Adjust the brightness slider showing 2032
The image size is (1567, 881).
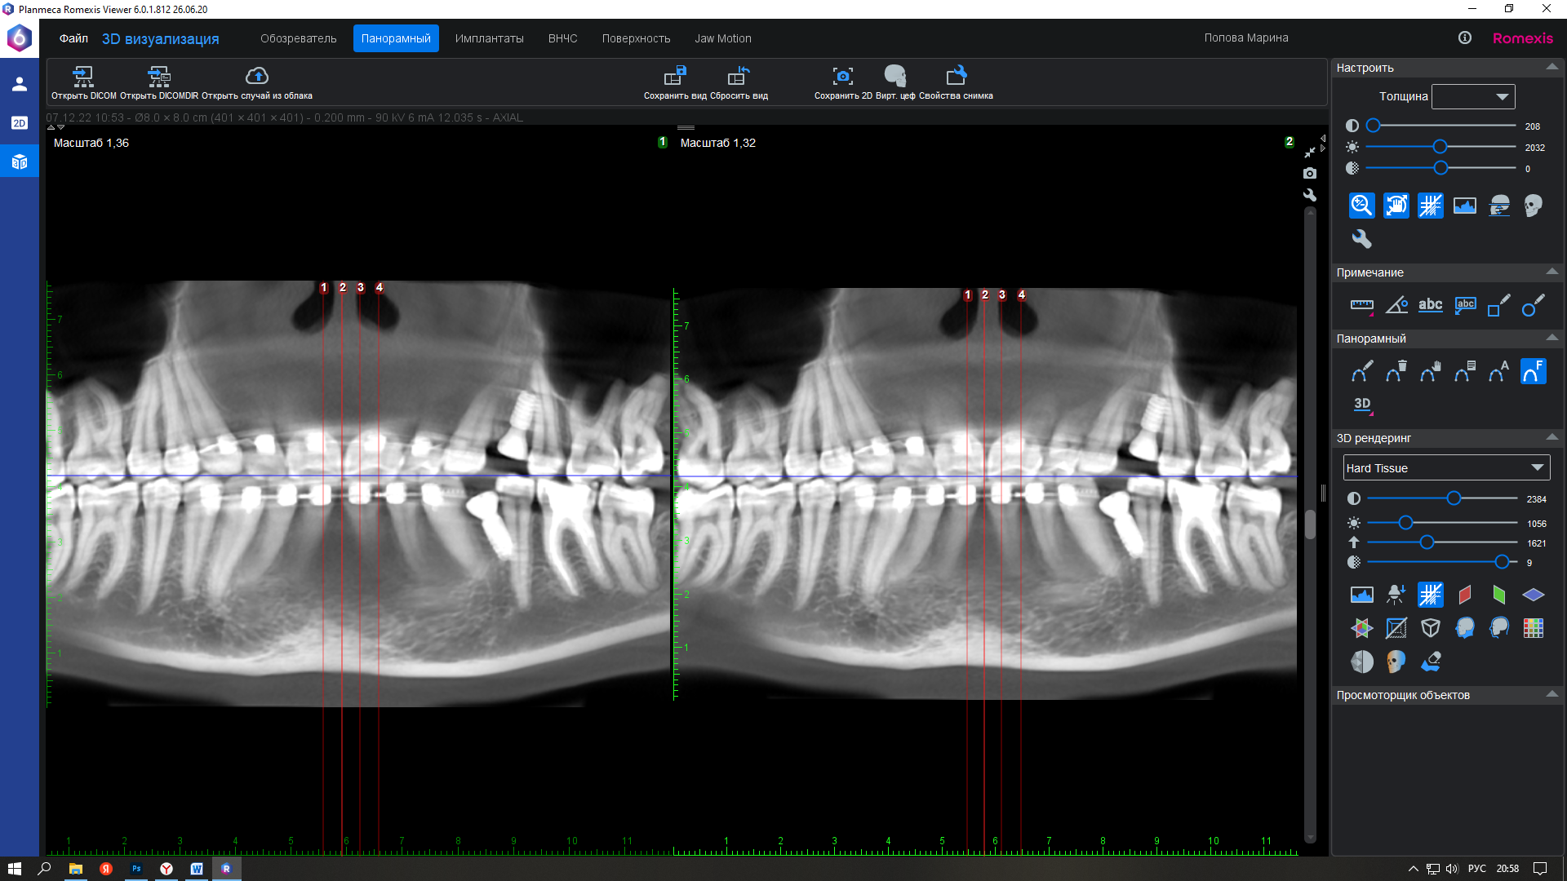[x=1440, y=147]
